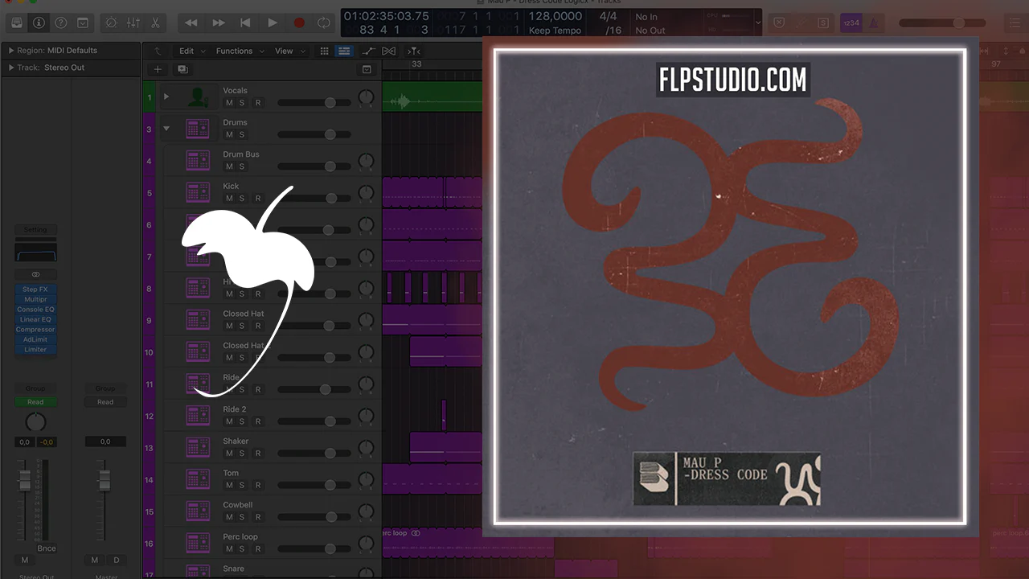Open the Limiter plugin slot
The height and width of the screenshot is (579, 1029).
[35, 350]
